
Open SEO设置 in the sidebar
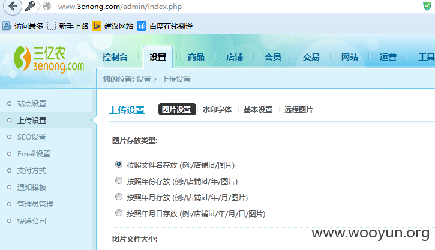click(32, 137)
